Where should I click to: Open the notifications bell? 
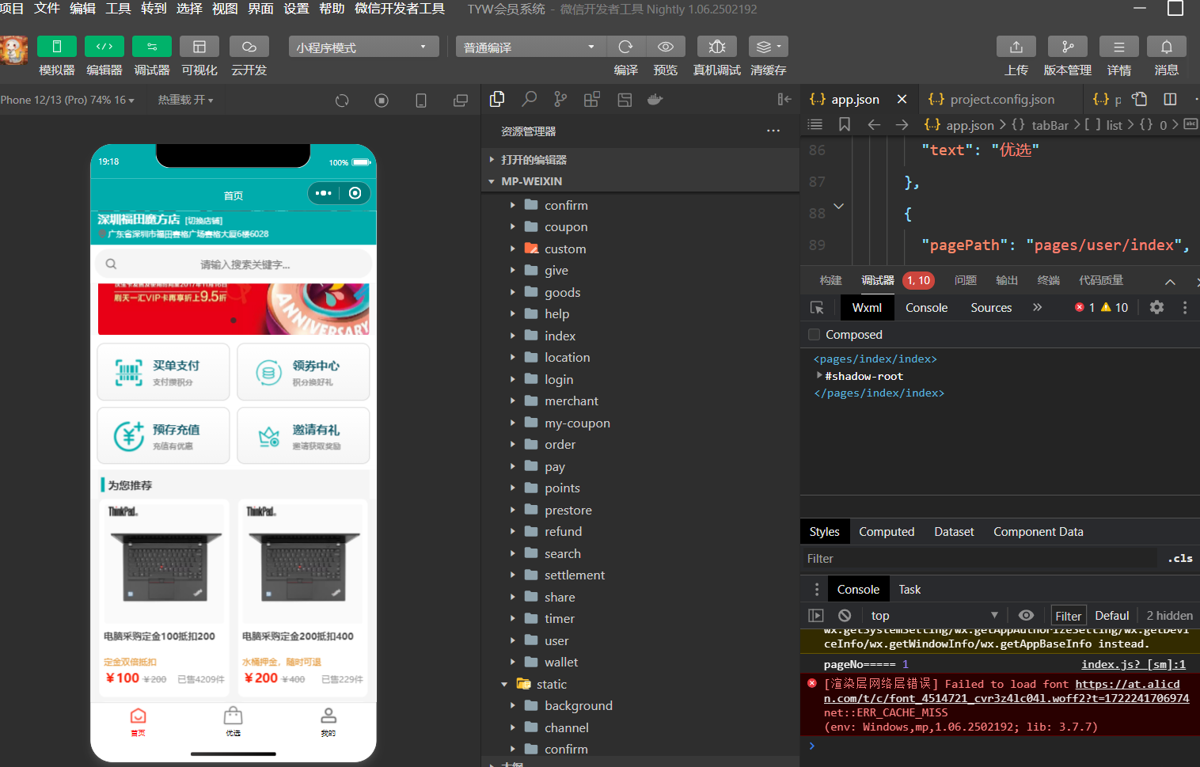point(1167,47)
